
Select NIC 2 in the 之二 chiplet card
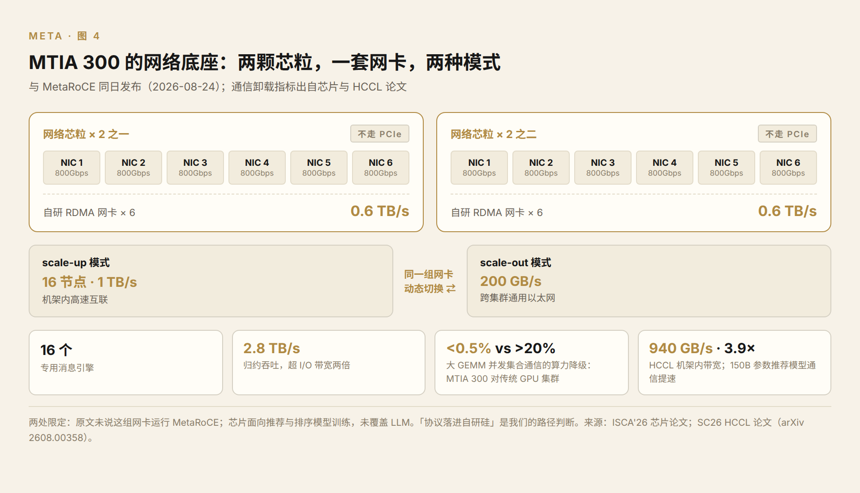(541, 168)
